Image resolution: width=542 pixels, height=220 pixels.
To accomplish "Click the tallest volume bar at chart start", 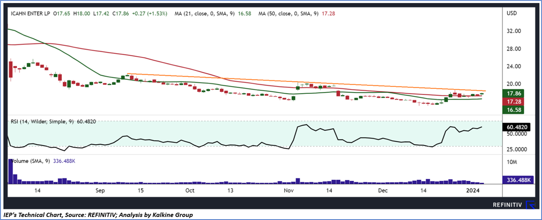I will pyautogui.click(x=10, y=171).
